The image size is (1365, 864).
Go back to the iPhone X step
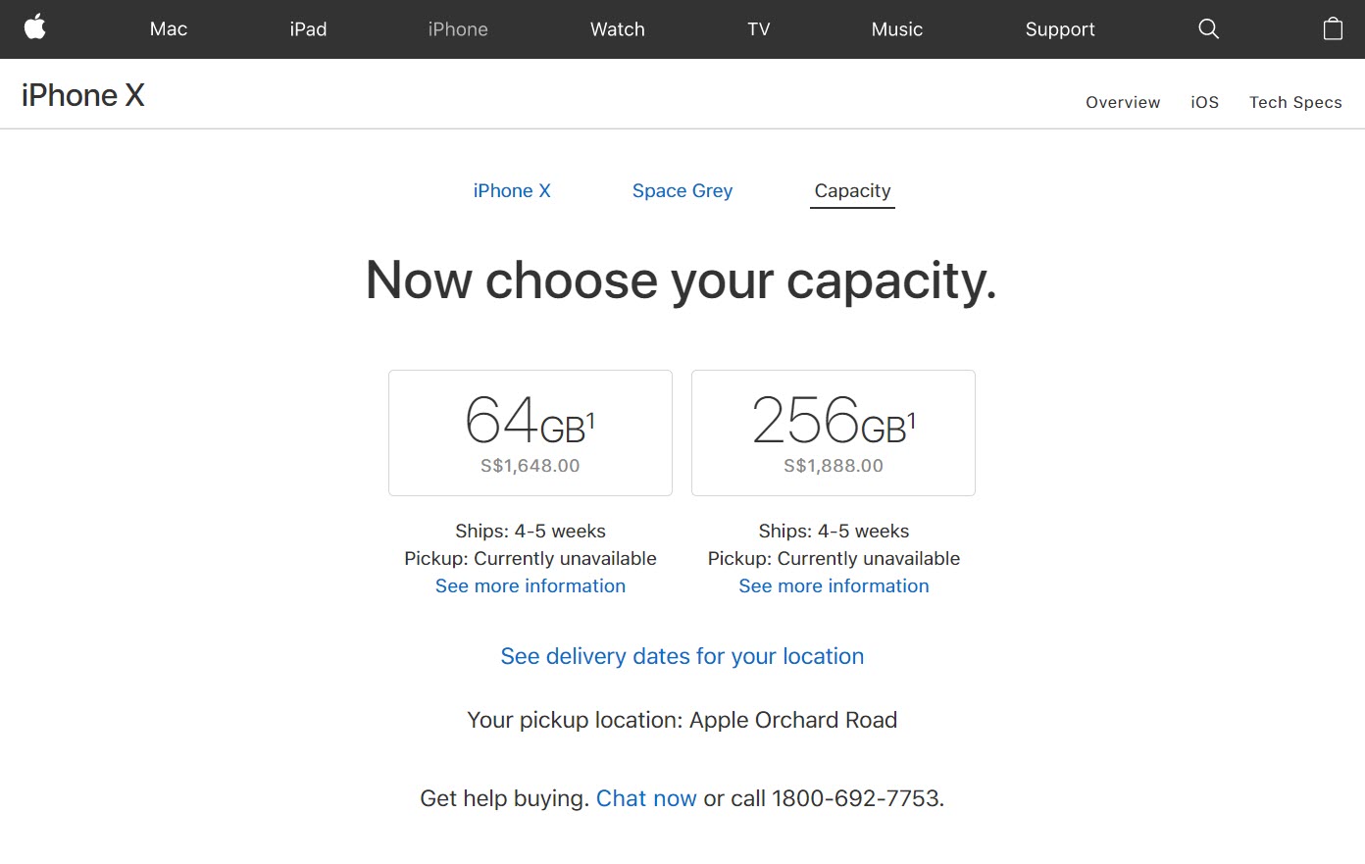coord(512,190)
